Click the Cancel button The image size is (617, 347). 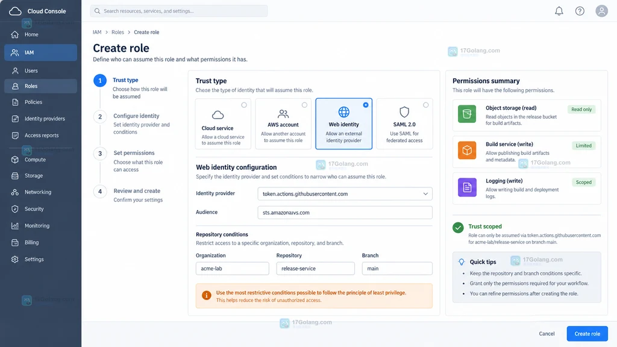[x=547, y=334]
